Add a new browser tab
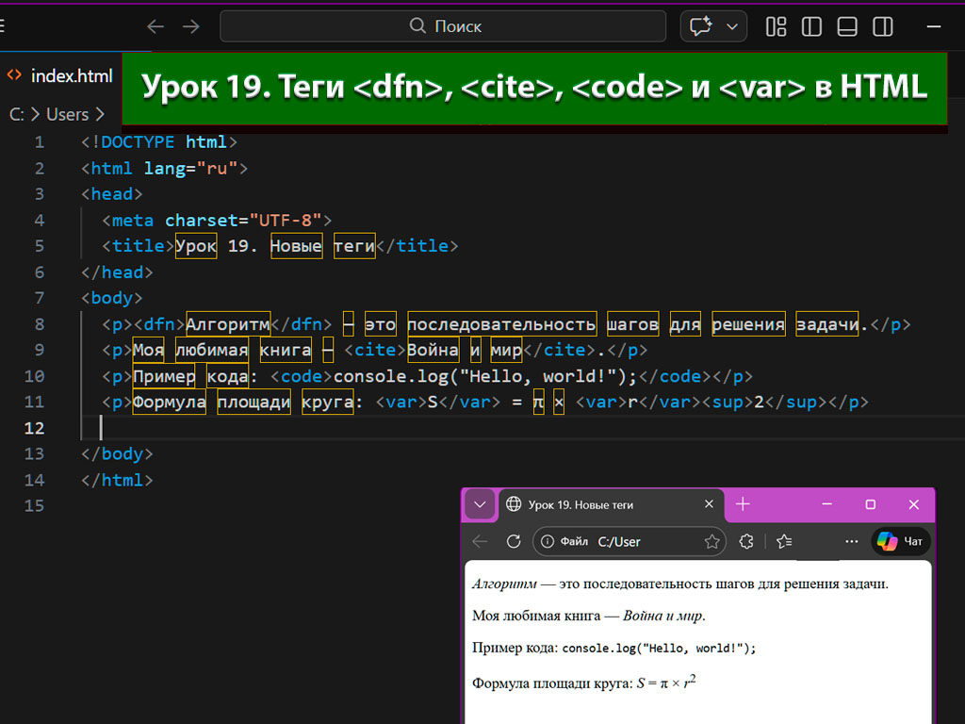Screen dimensions: 965x724 (743, 504)
